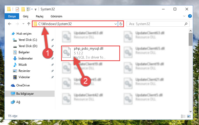Image resolution: width=199 pixels, height=125 pixels.
Task: Go up one folder level arrow
Action: click(x=29, y=24)
